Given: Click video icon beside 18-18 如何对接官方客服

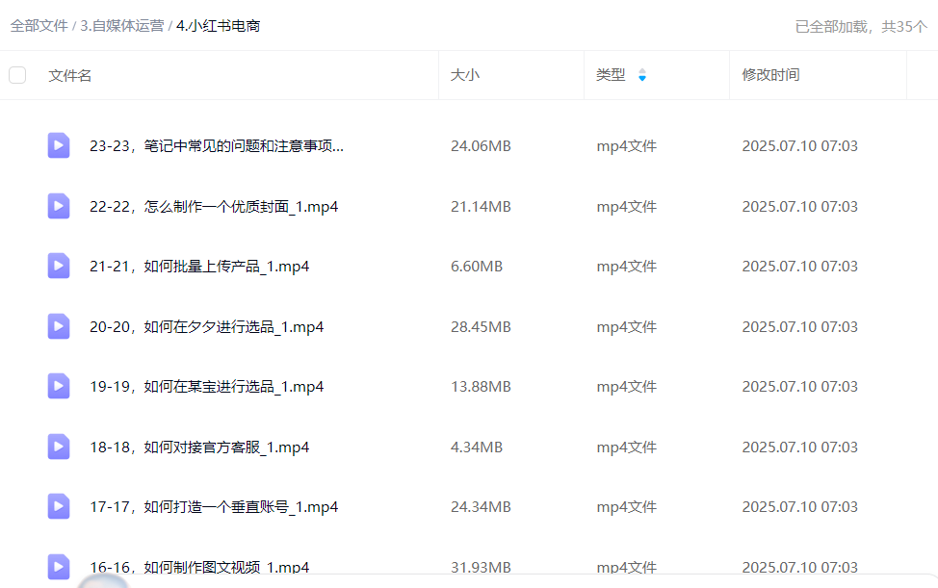Looking at the screenshot, I should 59,447.
